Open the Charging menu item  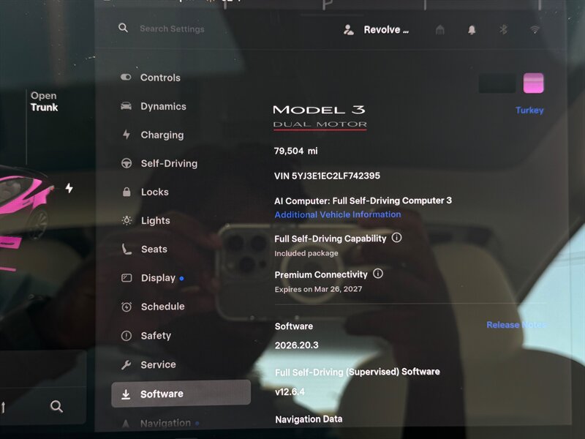(162, 135)
